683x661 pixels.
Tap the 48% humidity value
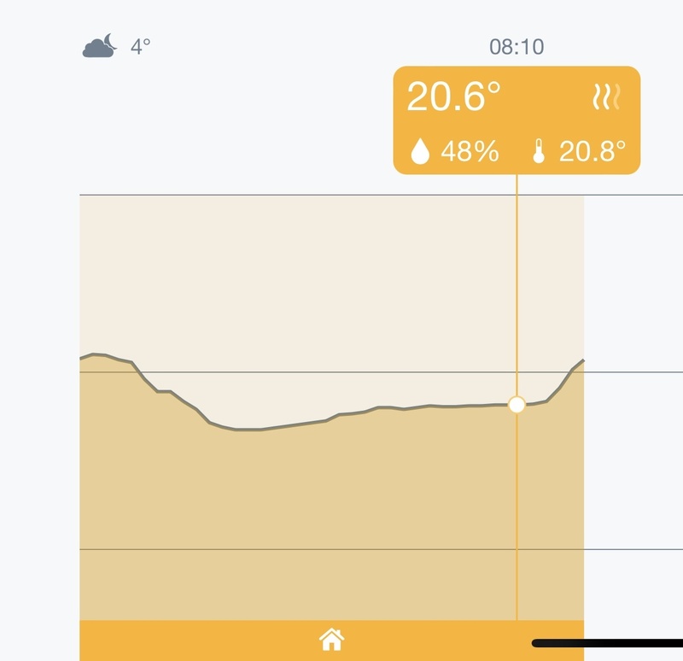point(470,151)
